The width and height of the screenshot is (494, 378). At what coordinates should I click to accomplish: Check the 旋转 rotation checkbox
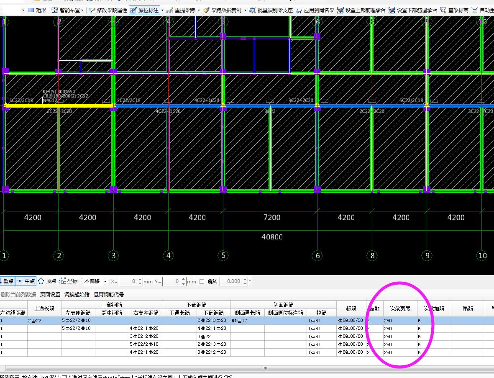tap(202, 281)
